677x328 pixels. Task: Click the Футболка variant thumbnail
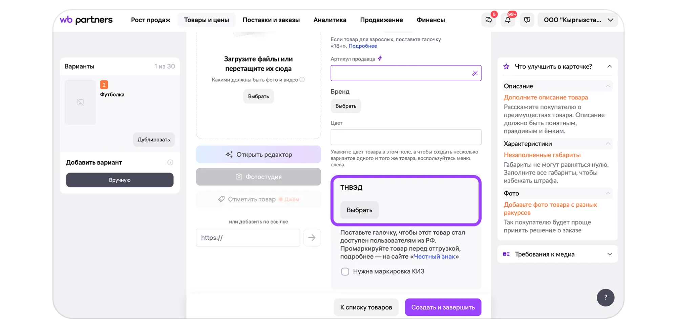click(x=80, y=102)
